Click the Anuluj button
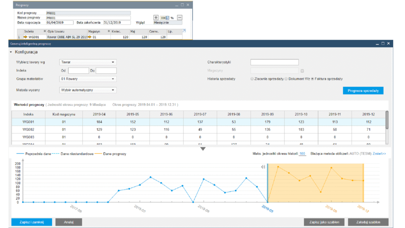 tap(69, 222)
